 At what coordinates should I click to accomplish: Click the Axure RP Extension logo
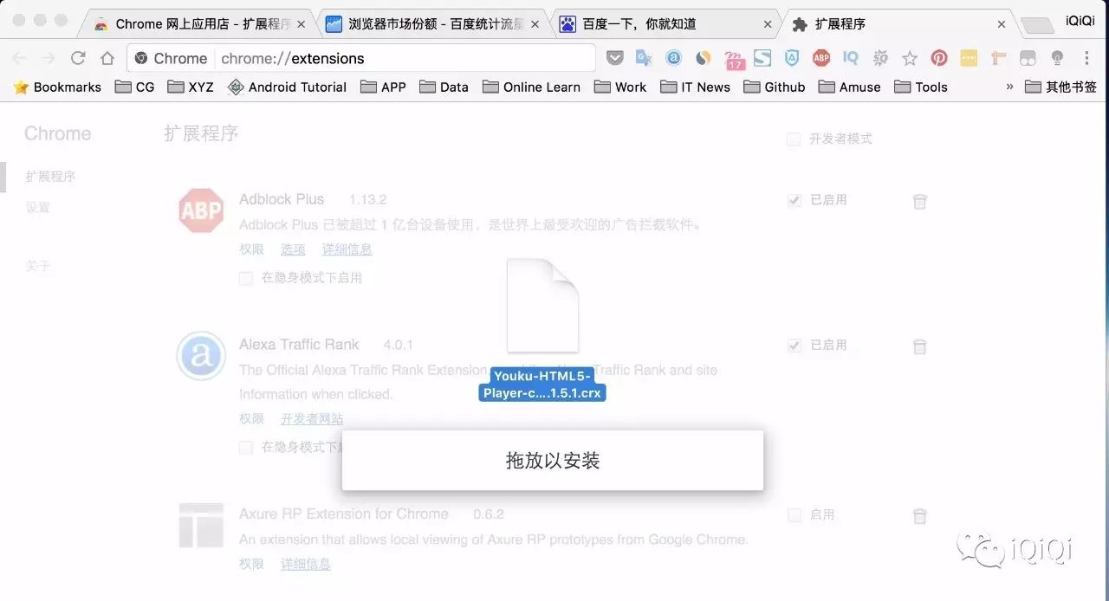(201, 525)
